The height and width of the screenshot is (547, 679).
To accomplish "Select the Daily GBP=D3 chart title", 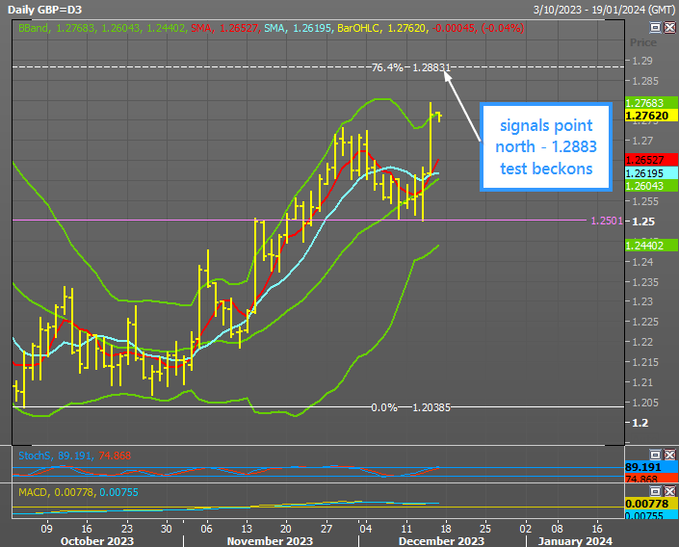I will click(48, 9).
